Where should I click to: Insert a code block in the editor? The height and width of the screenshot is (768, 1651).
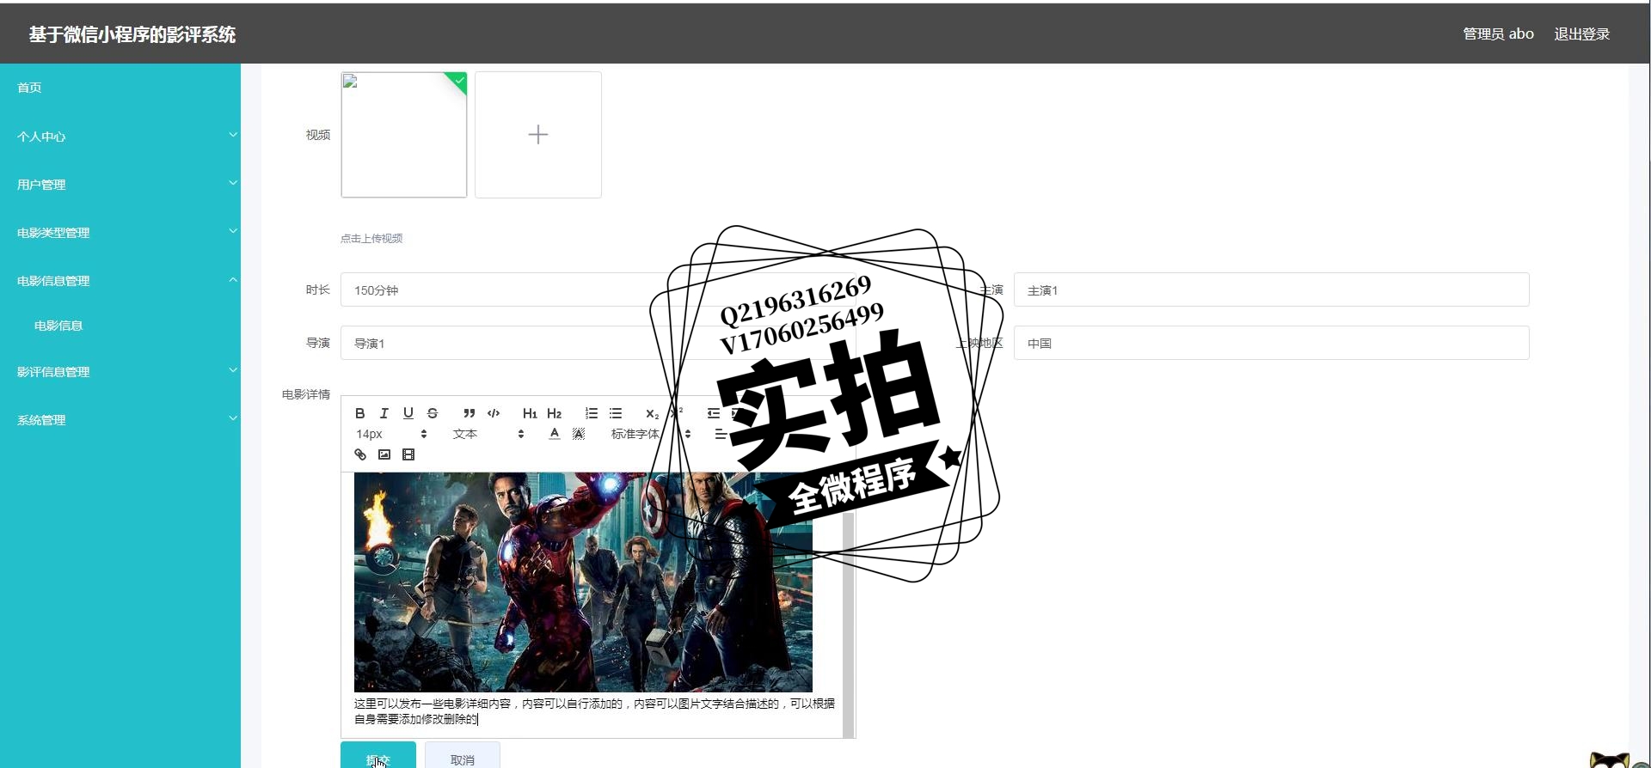(x=494, y=413)
